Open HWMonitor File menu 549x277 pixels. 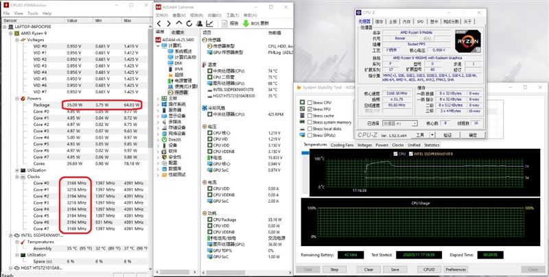6,13
